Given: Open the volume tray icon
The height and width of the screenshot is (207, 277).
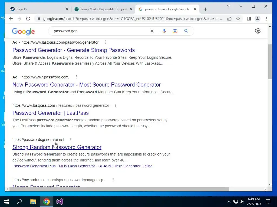Looking at the screenshot, I should [242, 202].
